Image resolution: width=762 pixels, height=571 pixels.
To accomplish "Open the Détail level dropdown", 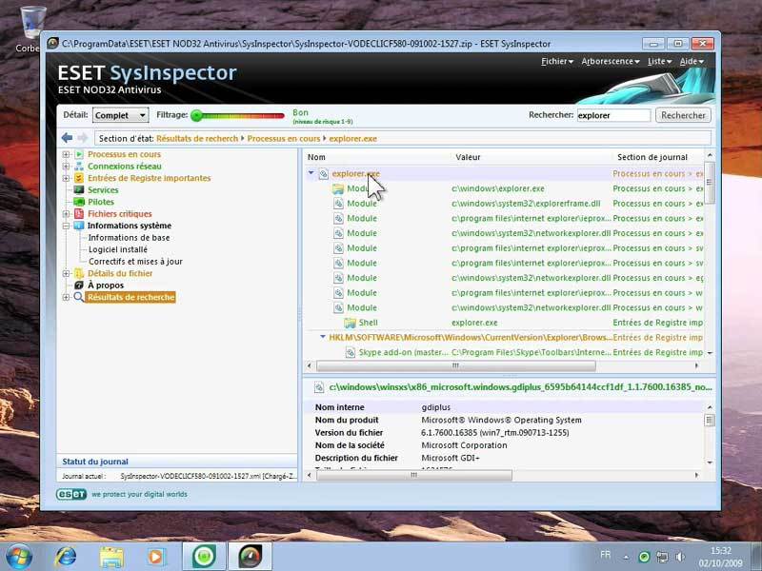I will [121, 115].
